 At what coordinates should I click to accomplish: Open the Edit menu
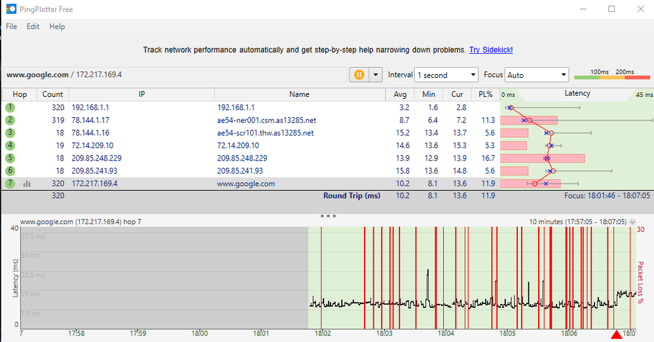(33, 26)
